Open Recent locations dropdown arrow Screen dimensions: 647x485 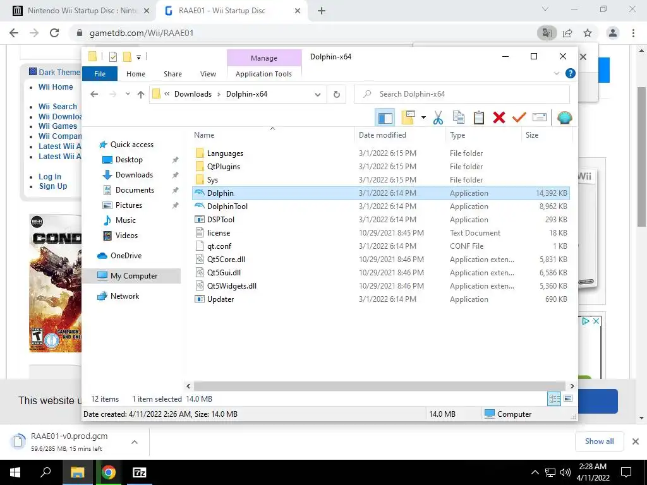(128, 94)
